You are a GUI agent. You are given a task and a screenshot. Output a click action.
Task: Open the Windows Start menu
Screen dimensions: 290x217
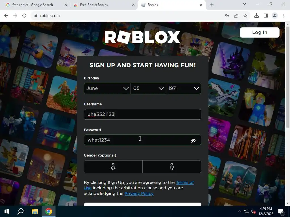click(x=7, y=211)
